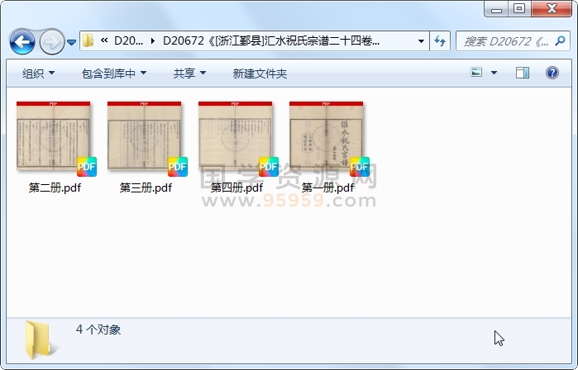Click the PDF badge on 第四册.pdf
Screen dimensions: 578x370
pos(269,167)
